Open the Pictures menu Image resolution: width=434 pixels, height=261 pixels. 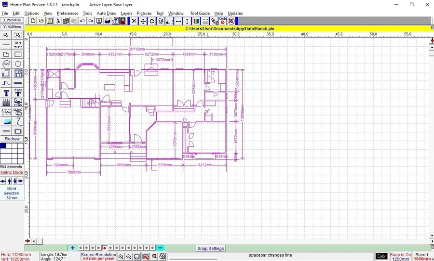(x=144, y=13)
